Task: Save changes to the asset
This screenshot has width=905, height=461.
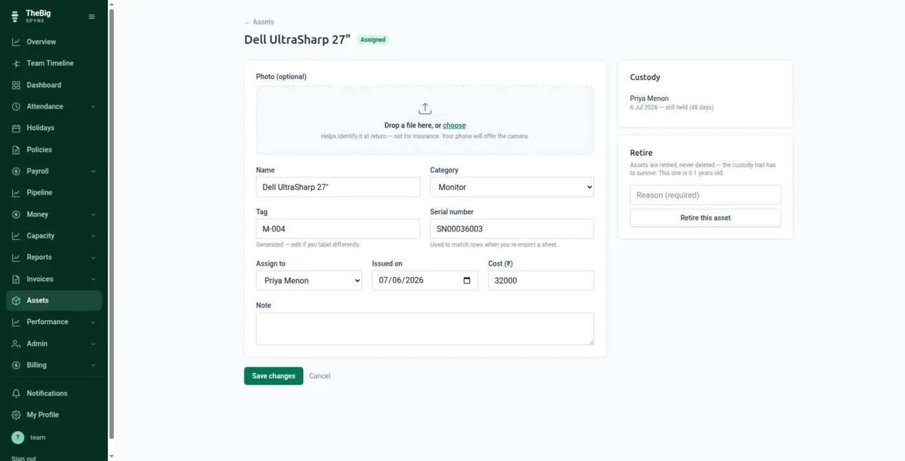Action: pos(273,376)
